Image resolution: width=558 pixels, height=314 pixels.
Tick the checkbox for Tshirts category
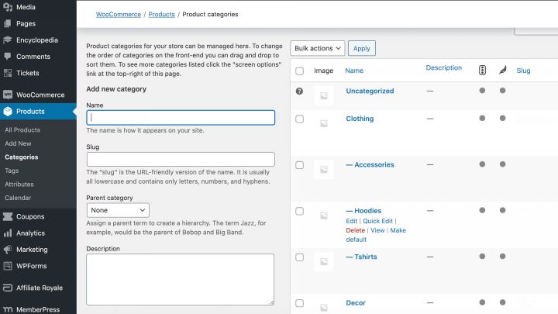[x=299, y=257]
